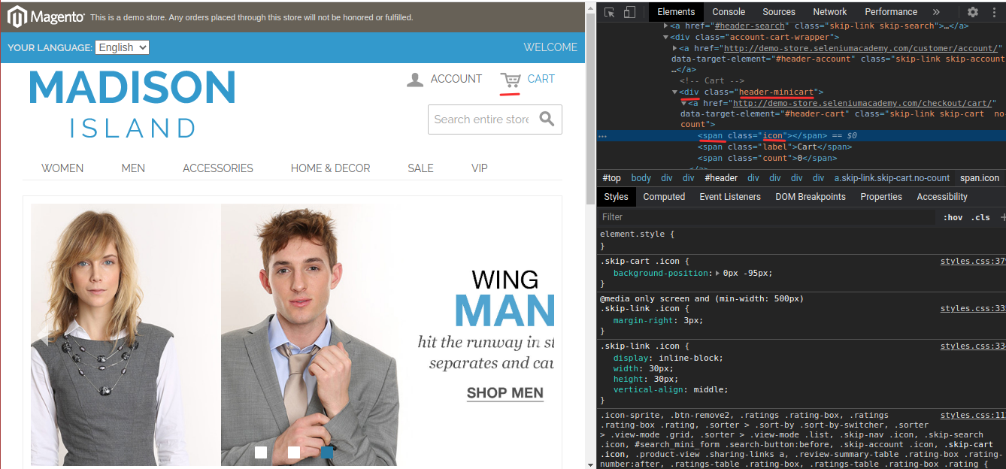Click the body breadcrumb item
The width and height of the screenshot is (1006, 469).
(641, 178)
